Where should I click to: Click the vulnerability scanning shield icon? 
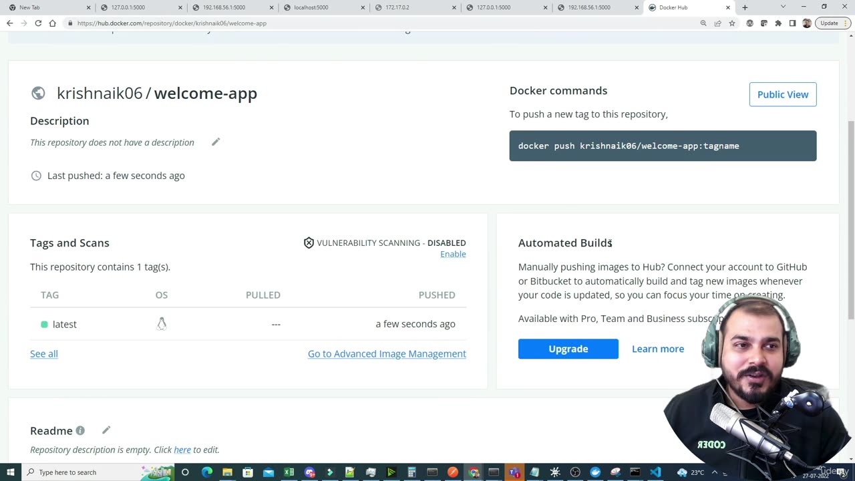tap(309, 243)
